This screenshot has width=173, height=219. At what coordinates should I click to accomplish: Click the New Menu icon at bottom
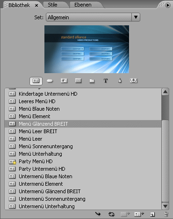tap(139, 214)
